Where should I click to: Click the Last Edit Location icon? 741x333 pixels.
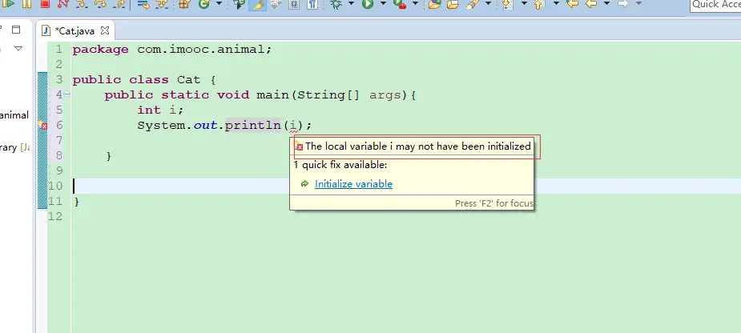click(572, 4)
